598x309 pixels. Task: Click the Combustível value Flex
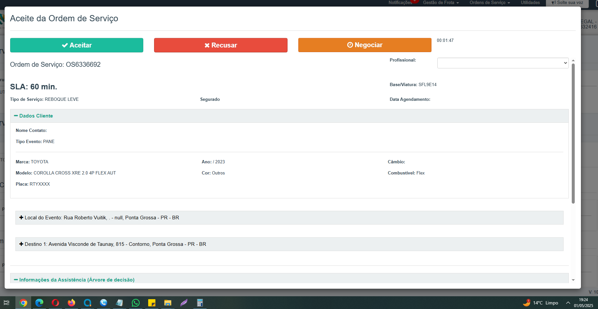(x=421, y=173)
